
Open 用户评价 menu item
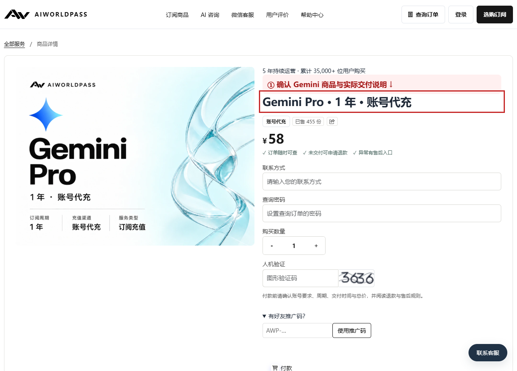click(277, 15)
